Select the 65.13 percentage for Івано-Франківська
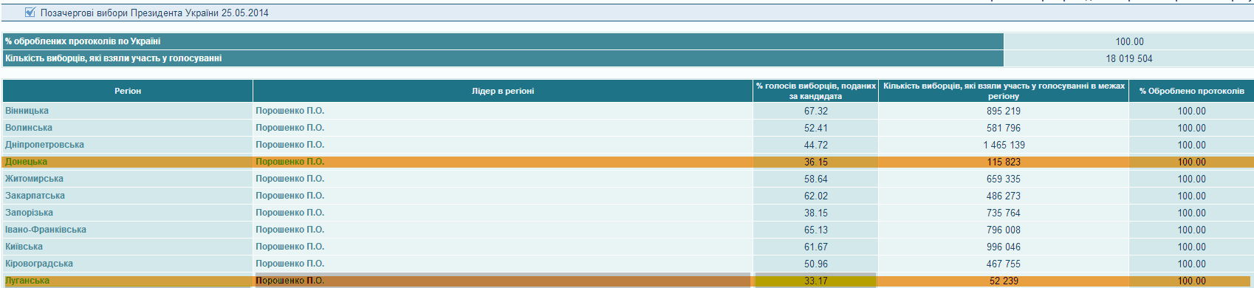The width and height of the screenshot is (1254, 288). coord(816,230)
